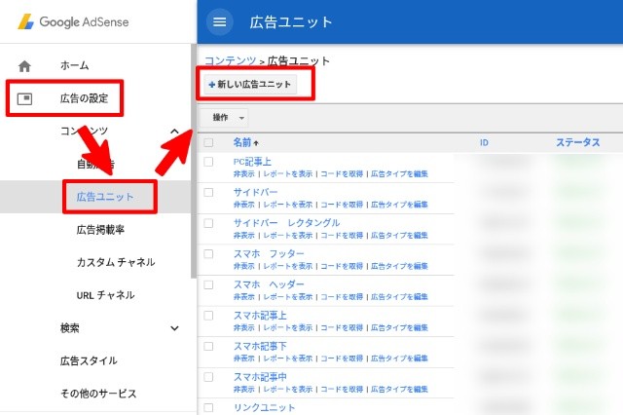Sort by the ステータス column header

click(577, 142)
